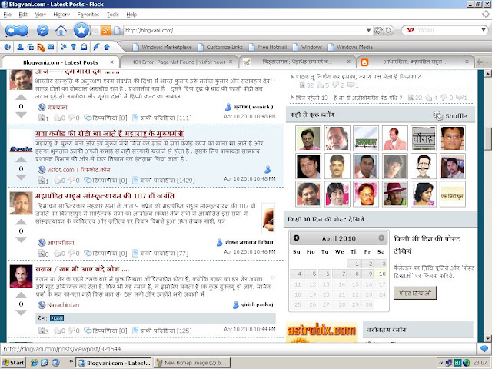Upvote the राहुल सांकृत्यायन jayanti post
Image resolution: width=492 pixels, height=369 pixels.
pos(21,222)
